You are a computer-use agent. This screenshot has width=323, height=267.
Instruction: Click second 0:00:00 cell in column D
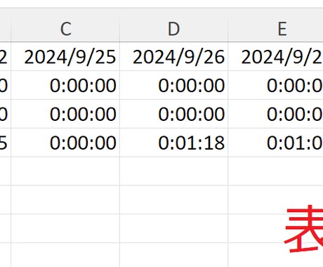[x=174, y=114]
